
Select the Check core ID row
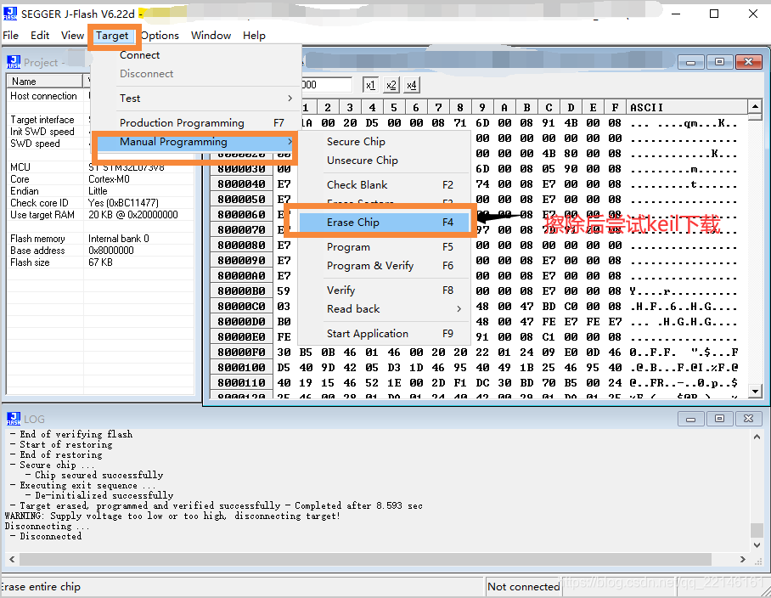coord(100,203)
